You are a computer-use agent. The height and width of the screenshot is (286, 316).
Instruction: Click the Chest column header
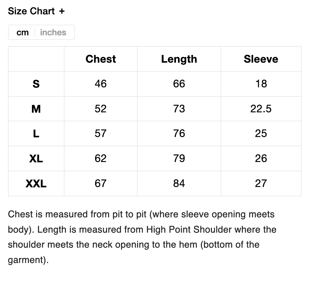pyautogui.click(x=101, y=59)
